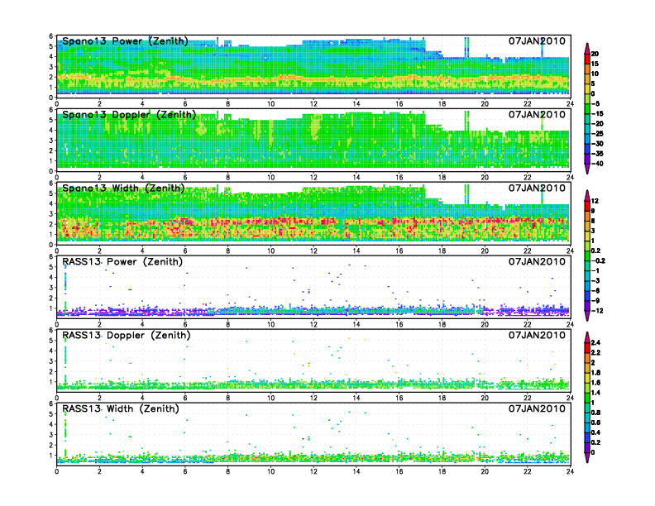
Task: Click the "12" label on the middle color bar
Action: [595, 201]
